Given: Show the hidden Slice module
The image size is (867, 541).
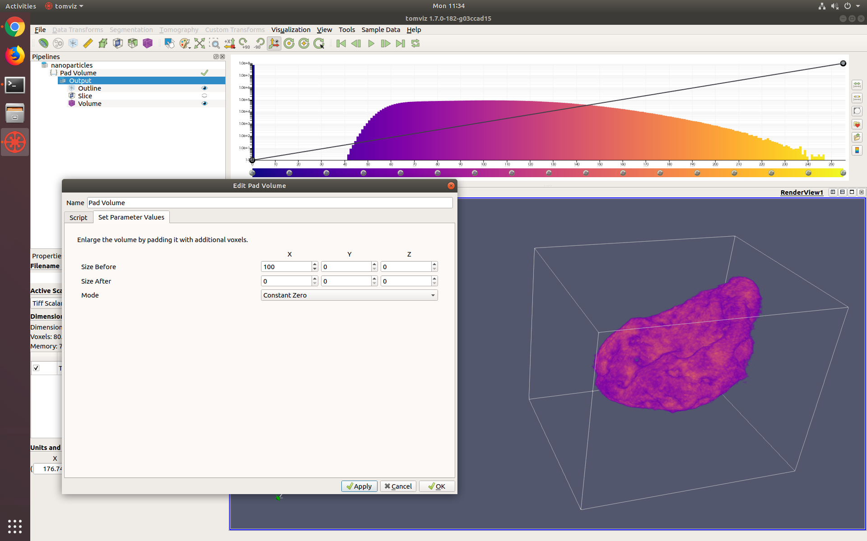Looking at the screenshot, I should pyautogui.click(x=205, y=96).
